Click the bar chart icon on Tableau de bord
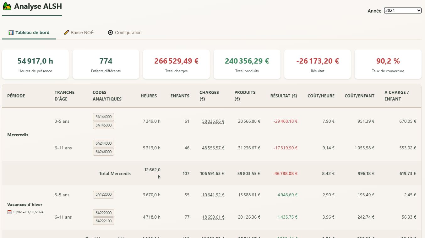Screen dimensions: 425x238 pyautogui.click(x=11, y=33)
